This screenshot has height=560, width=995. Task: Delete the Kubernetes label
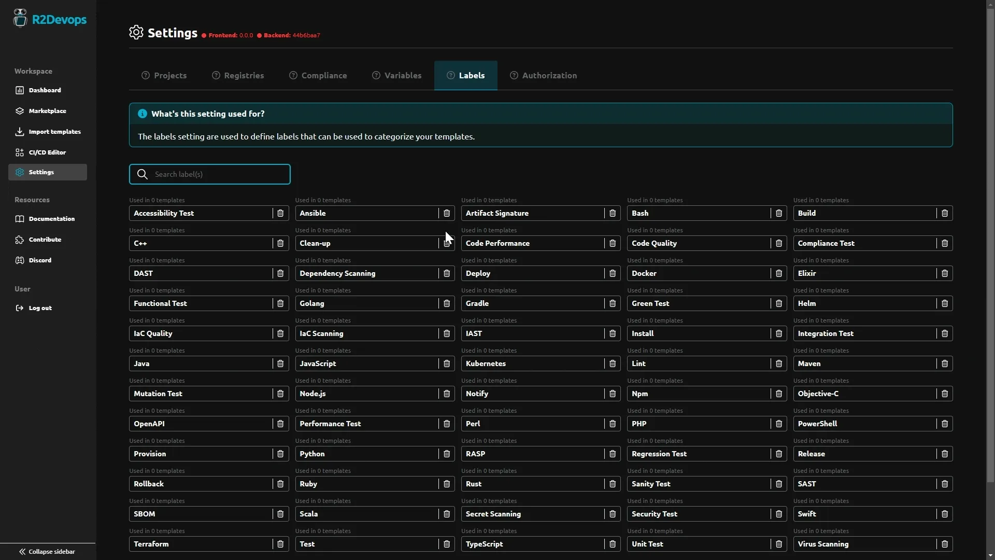(613, 363)
